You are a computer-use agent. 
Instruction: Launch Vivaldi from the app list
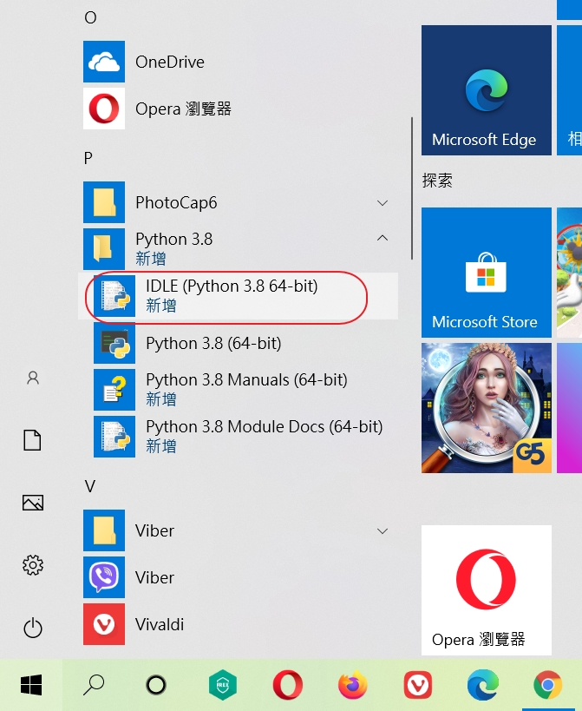pyautogui.click(x=239, y=624)
